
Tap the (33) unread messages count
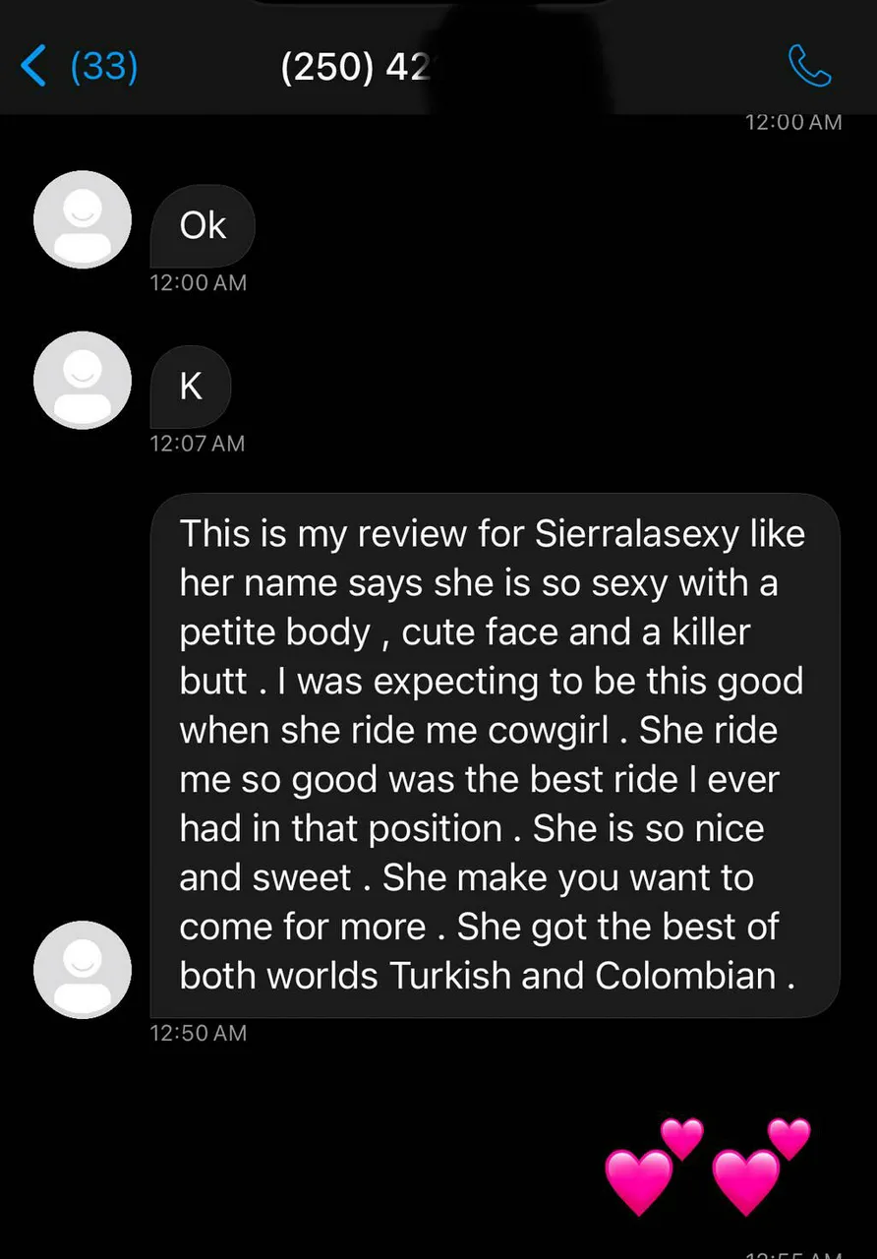click(104, 67)
